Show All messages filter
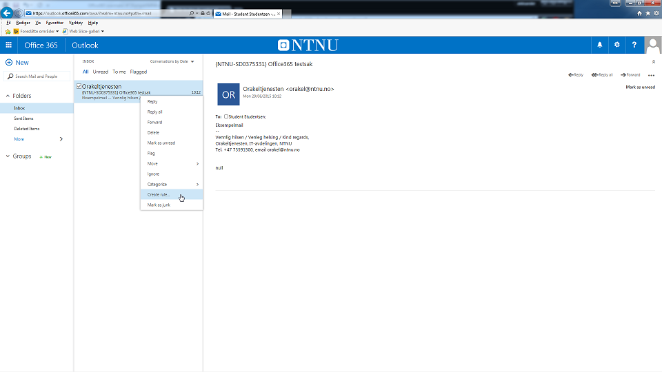This screenshot has height=372, width=662. [86, 72]
